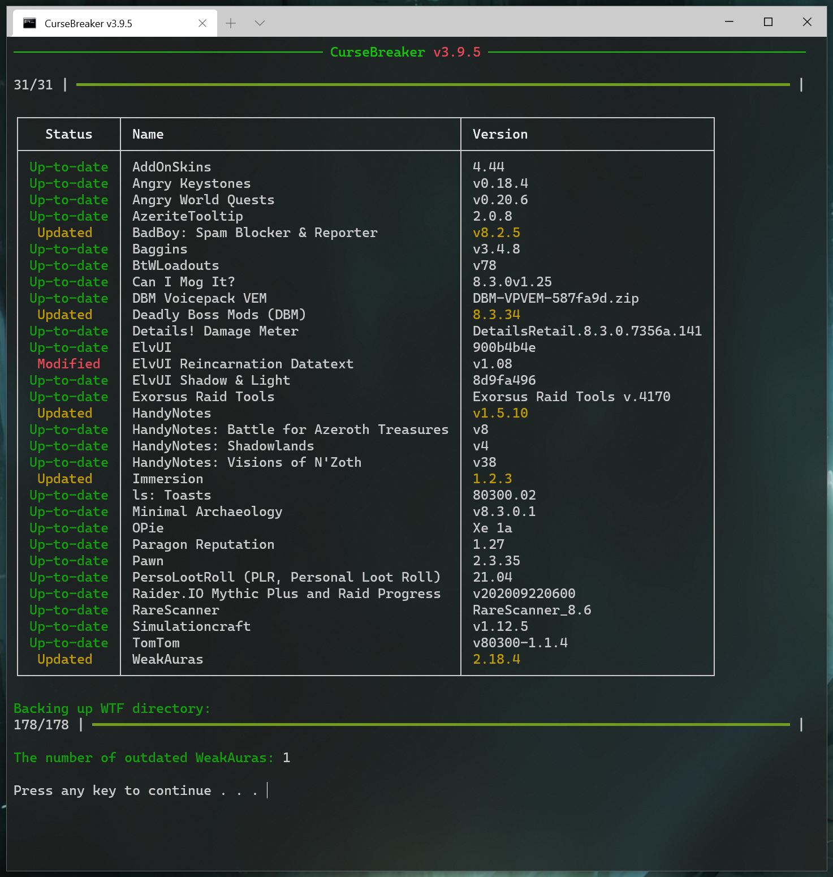Click the Immersion addon name
Viewport: 833px width, 877px height.
168,479
